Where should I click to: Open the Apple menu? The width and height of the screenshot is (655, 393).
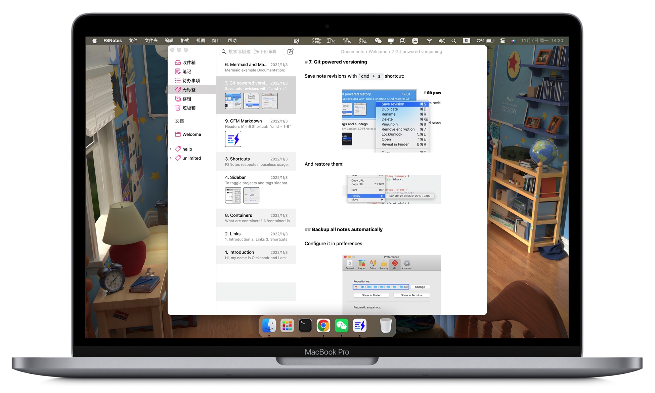point(95,41)
